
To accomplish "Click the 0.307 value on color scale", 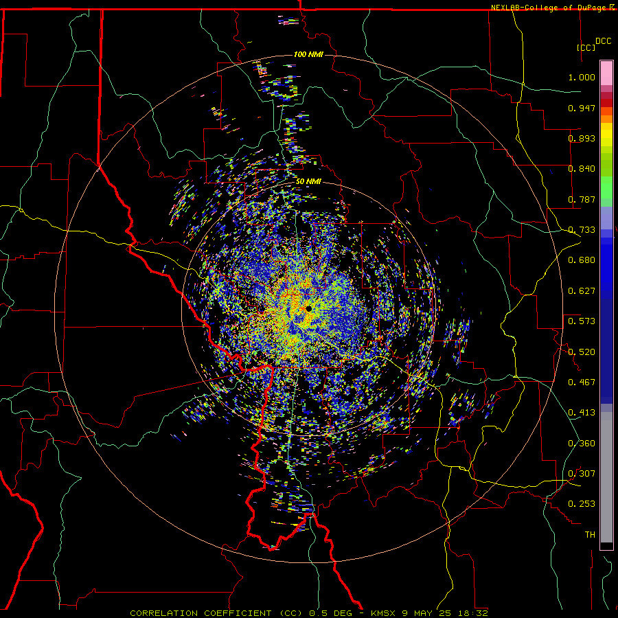I will click(x=582, y=474).
